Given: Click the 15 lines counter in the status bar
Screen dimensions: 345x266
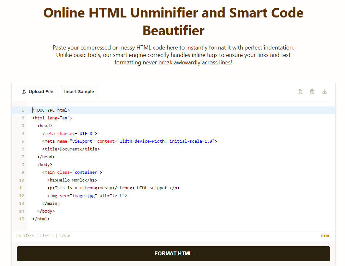Looking at the screenshot, I should pos(25,236).
